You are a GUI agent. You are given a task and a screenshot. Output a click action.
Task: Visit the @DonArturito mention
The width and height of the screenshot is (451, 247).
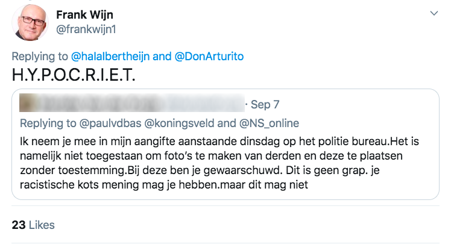209,57
